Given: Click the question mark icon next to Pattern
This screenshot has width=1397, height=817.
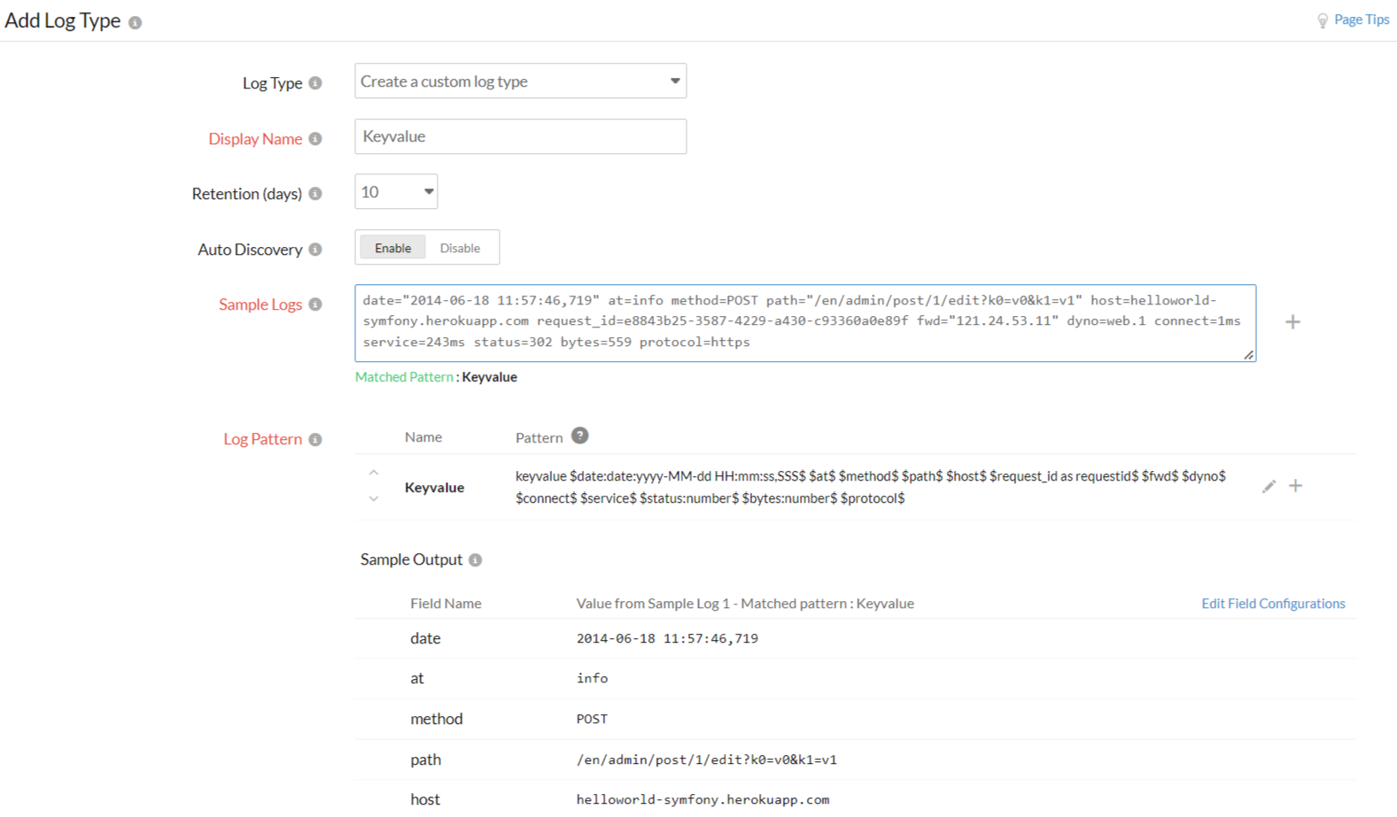Looking at the screenshot, I should pos(579,436).
